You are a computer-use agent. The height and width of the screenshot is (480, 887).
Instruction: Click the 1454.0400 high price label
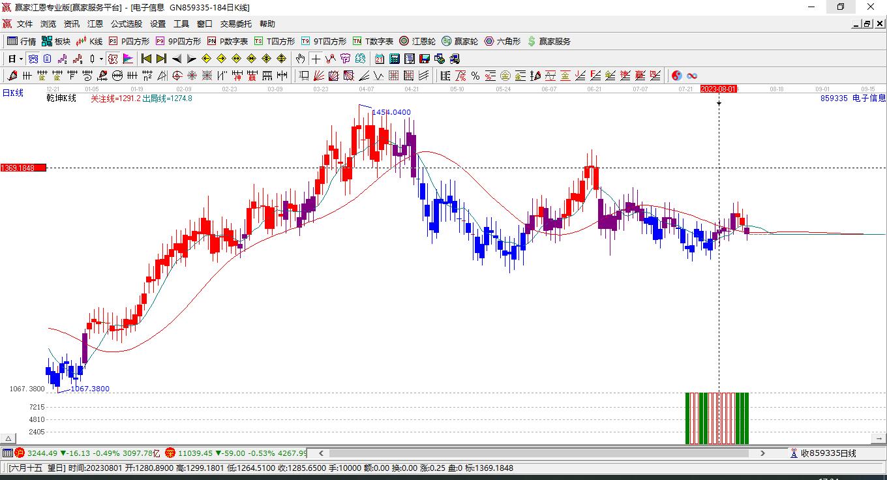click(x=391, y=112)
